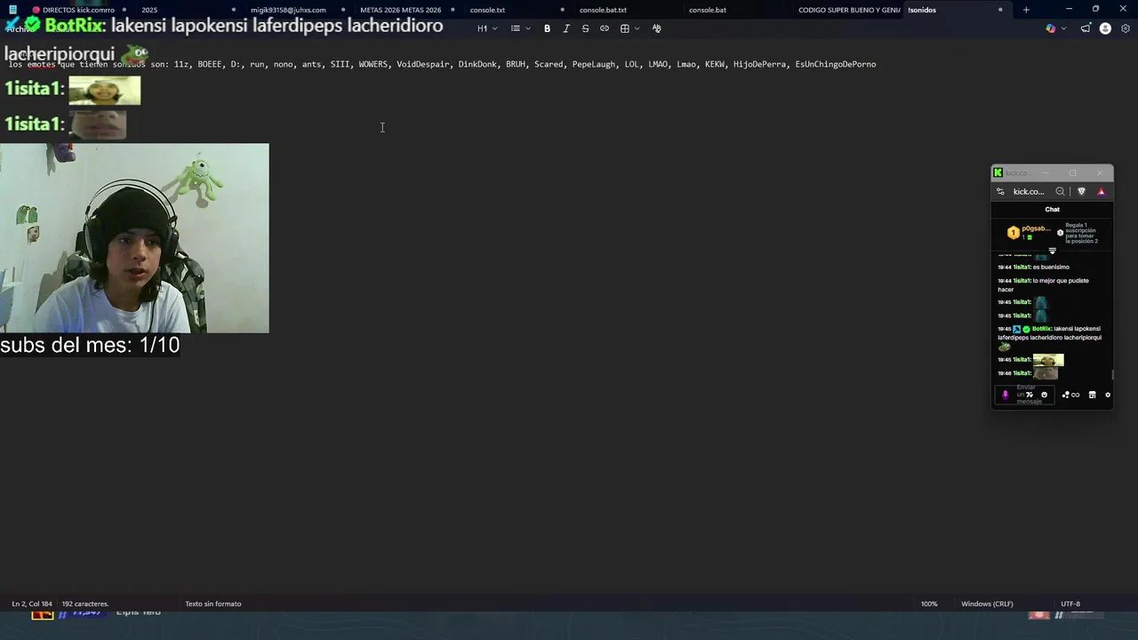Click the Kick chat scrollbar

click(x=1111, y=373)
